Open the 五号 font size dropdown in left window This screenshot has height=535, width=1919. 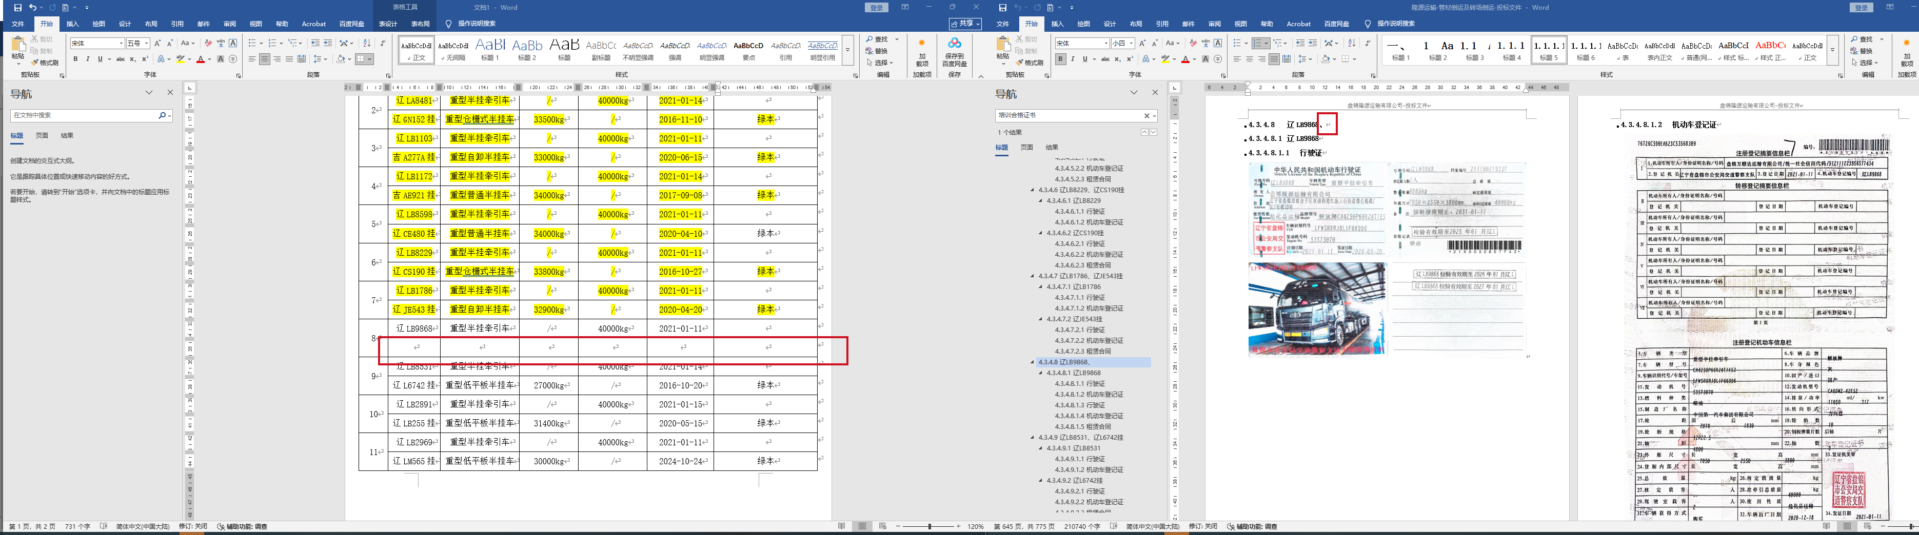[147, 43]
